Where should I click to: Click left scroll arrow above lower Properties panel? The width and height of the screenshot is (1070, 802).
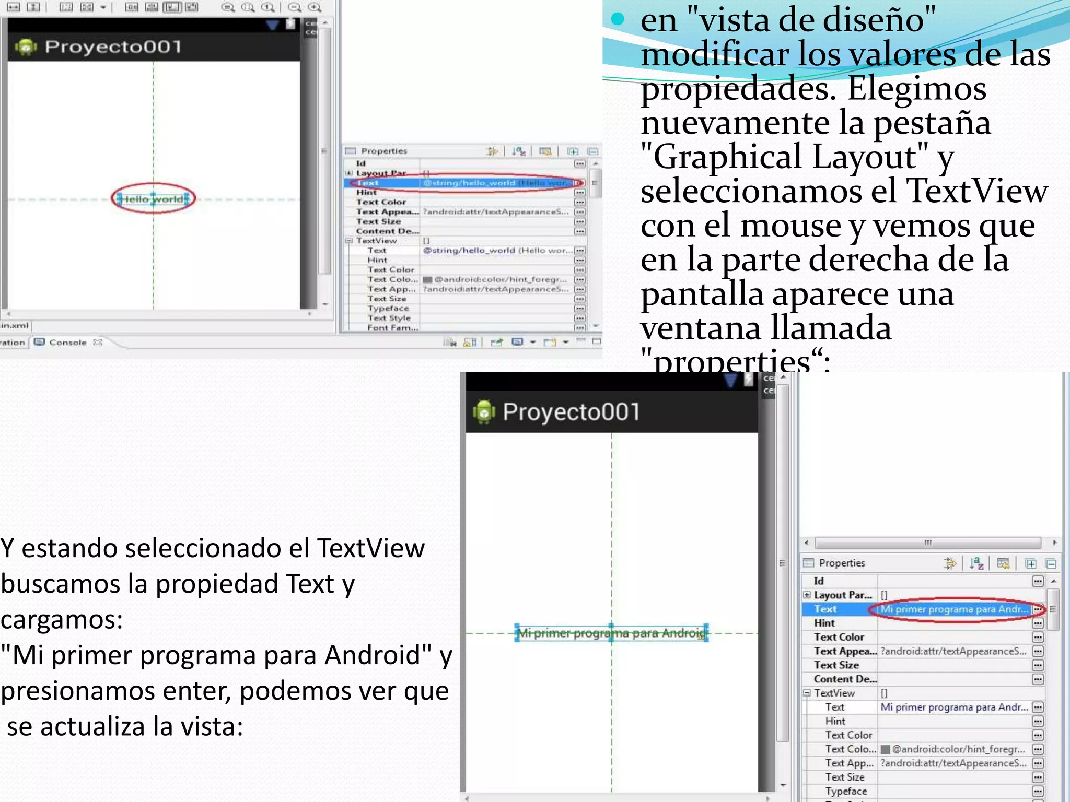[x=807, y=542]
